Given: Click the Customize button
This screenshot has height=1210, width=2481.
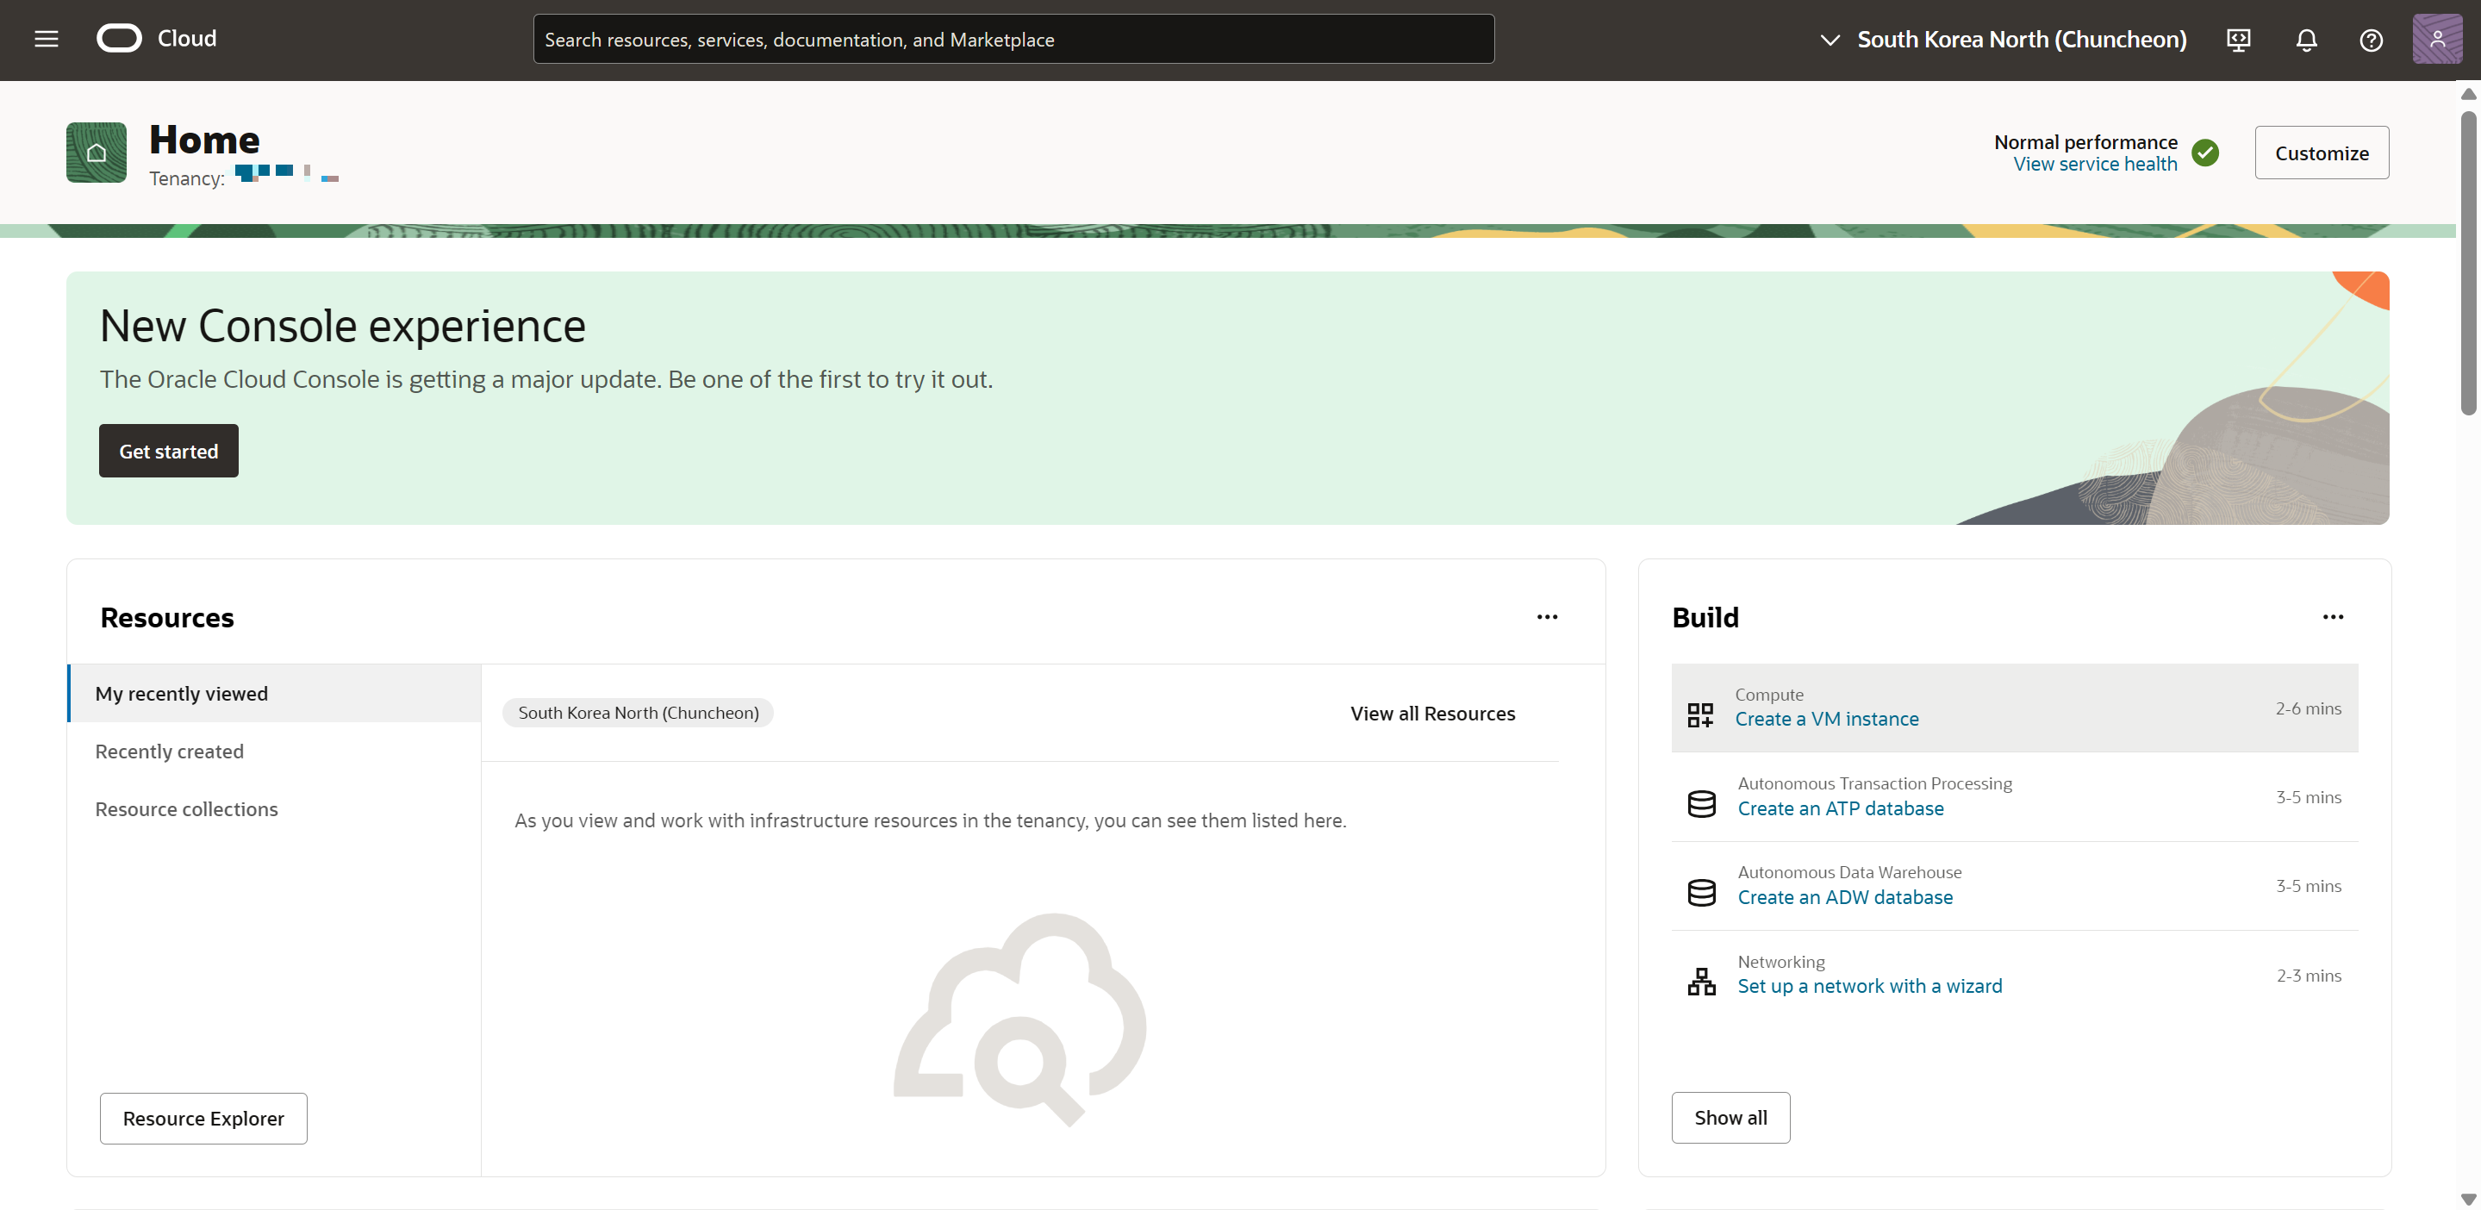Looking at the screenshot, I should coord(2320,153).
